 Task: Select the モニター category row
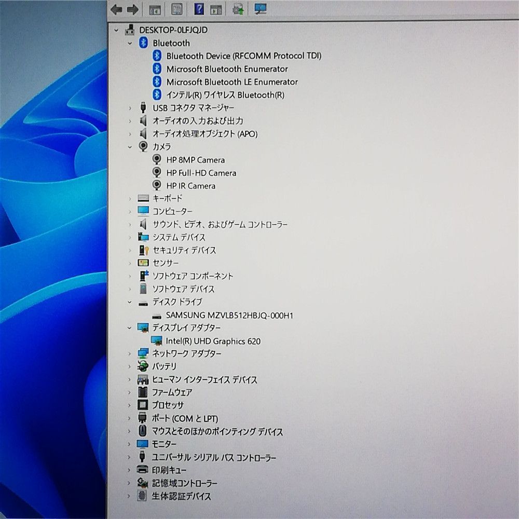point(164,444)
